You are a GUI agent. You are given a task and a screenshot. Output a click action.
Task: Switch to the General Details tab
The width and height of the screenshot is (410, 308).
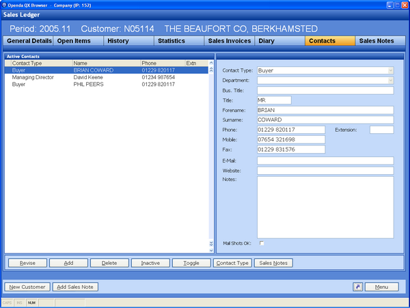tap(28, 41)
